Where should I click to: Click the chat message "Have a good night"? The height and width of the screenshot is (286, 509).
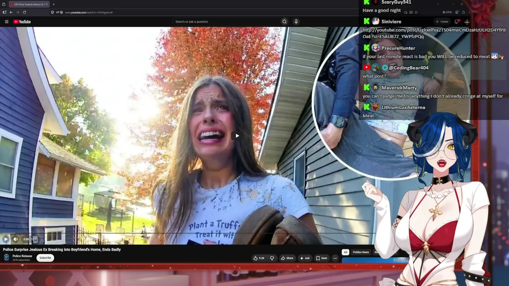tap(382, 10)
